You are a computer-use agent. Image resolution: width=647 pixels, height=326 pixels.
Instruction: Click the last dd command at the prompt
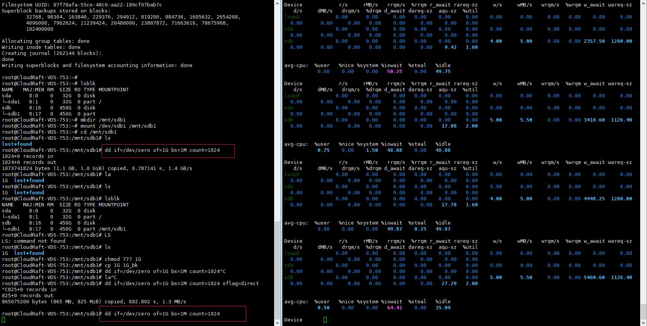[x=162, y=314]
